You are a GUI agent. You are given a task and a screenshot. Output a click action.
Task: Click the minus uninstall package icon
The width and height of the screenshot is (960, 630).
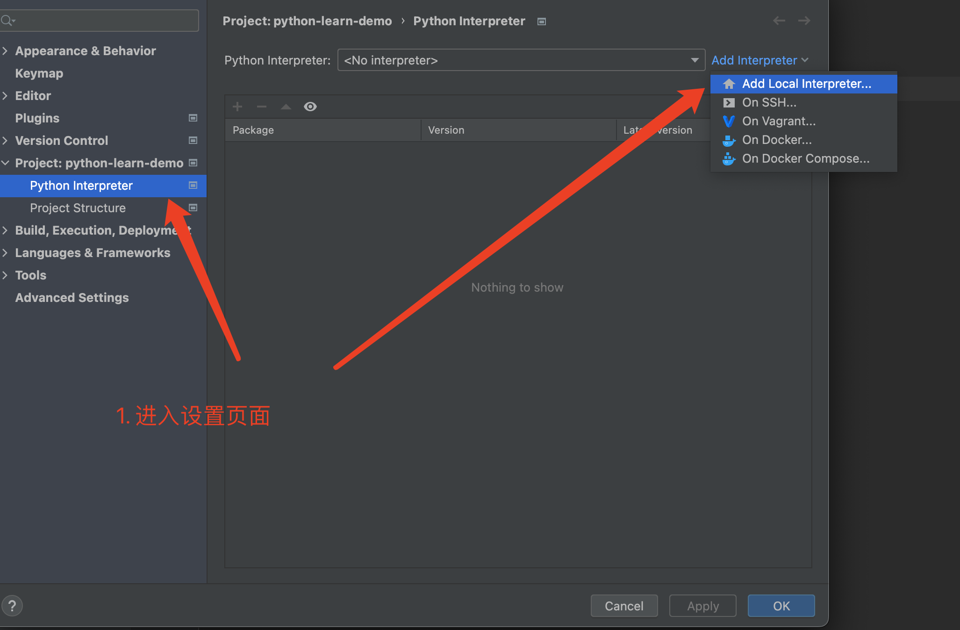262,107
